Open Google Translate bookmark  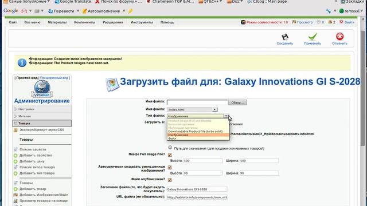coord(73,2)
